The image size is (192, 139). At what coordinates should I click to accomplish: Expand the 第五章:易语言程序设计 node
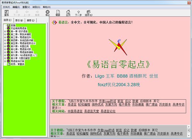(x=5, y=43)
